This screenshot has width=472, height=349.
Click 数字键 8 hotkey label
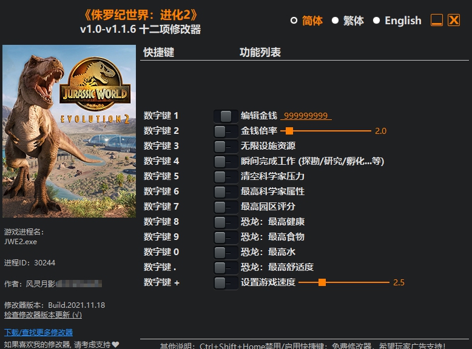tap(161, 222)
